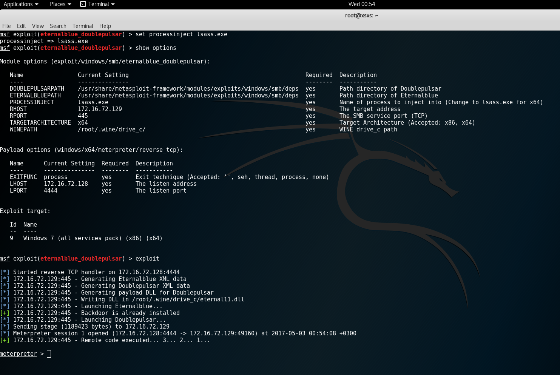560x375 pixels.
Task: Click the ETERNALBLUEPATH option name
Action: 35,96
